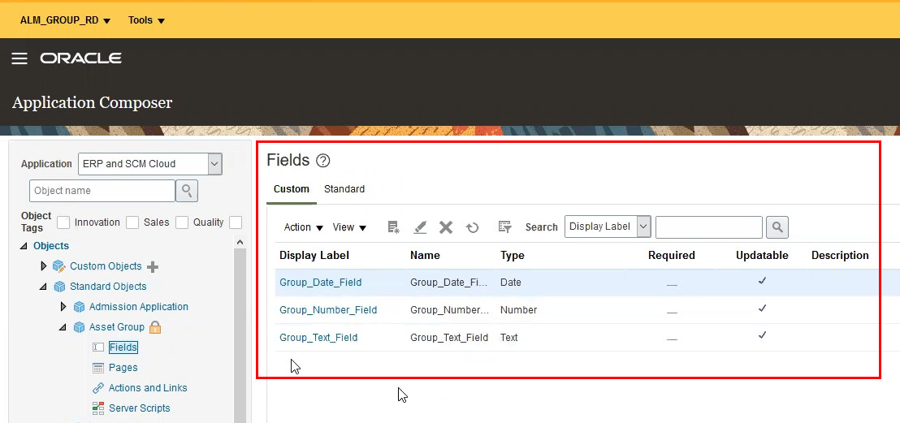Click the Create field toolbar icon
This screenshot has height=423, width=900.
pos(393,227)
